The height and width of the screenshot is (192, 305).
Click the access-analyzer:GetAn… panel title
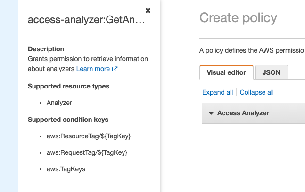pos(86,20)
